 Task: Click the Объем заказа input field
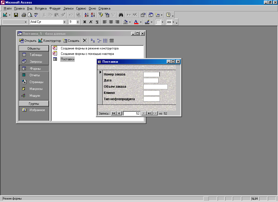click(155, 87)
